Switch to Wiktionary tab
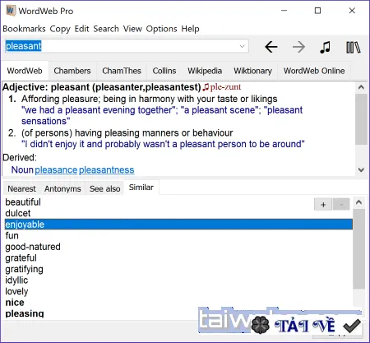370x343 pixels. [x=252, y=71]
